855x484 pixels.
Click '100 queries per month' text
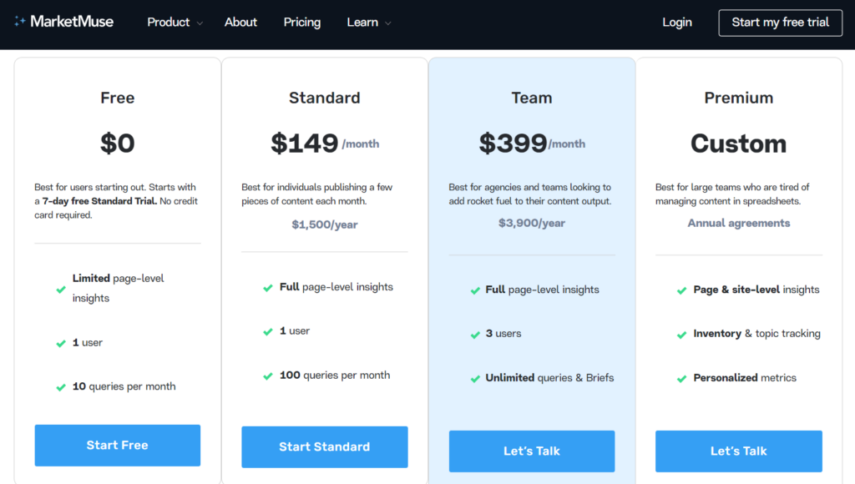[335, 375]
